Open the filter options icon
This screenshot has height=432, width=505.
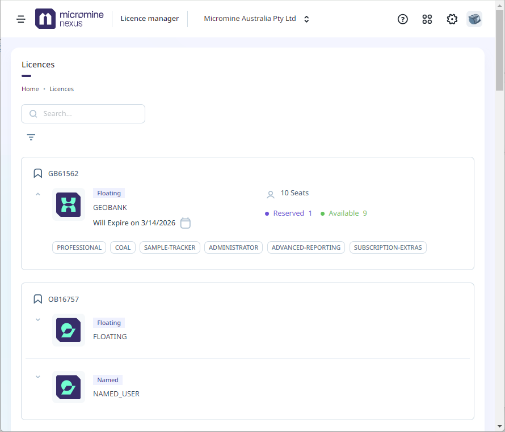[31, 137]
